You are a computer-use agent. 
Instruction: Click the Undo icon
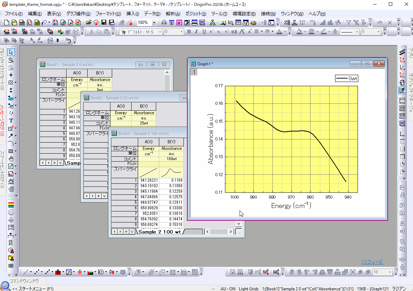click(69, 40)
